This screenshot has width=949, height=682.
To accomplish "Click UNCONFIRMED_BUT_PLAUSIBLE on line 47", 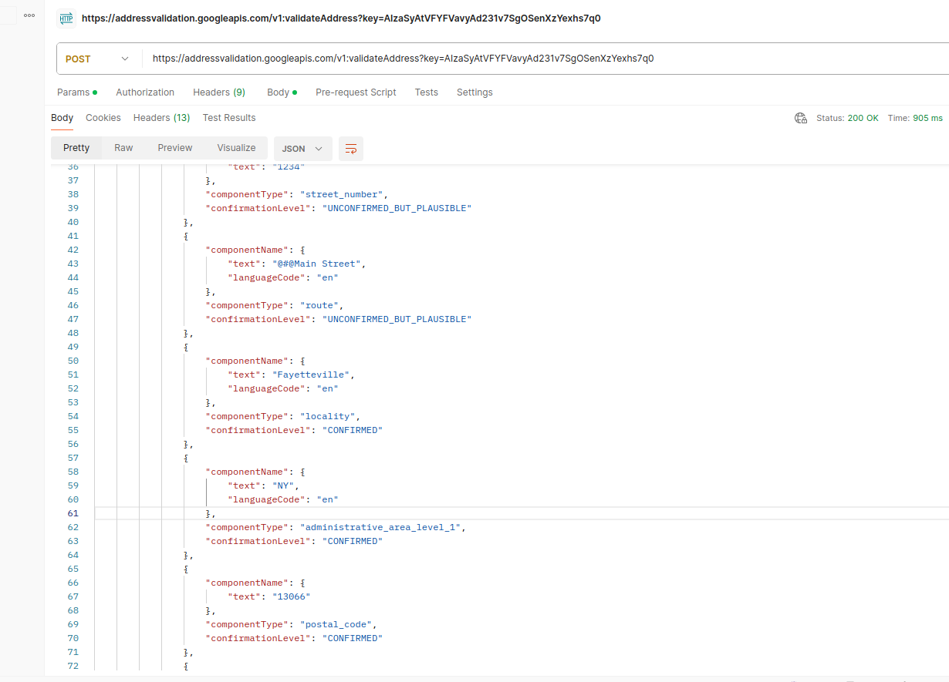I will pos(397,319).
